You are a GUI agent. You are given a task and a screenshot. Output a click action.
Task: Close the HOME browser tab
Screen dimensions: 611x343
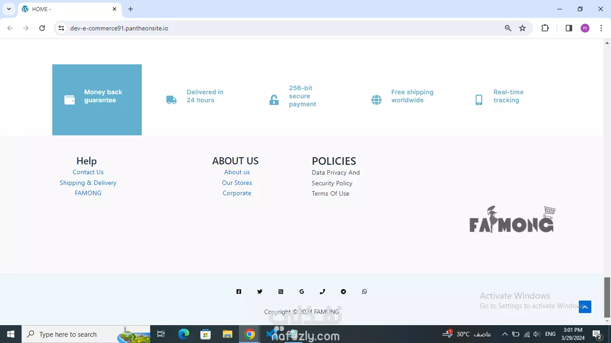115,9
